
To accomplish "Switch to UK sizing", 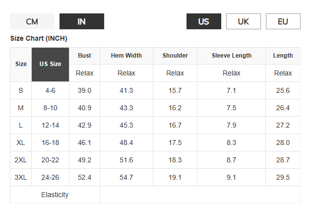I will [x=243, y=21].
